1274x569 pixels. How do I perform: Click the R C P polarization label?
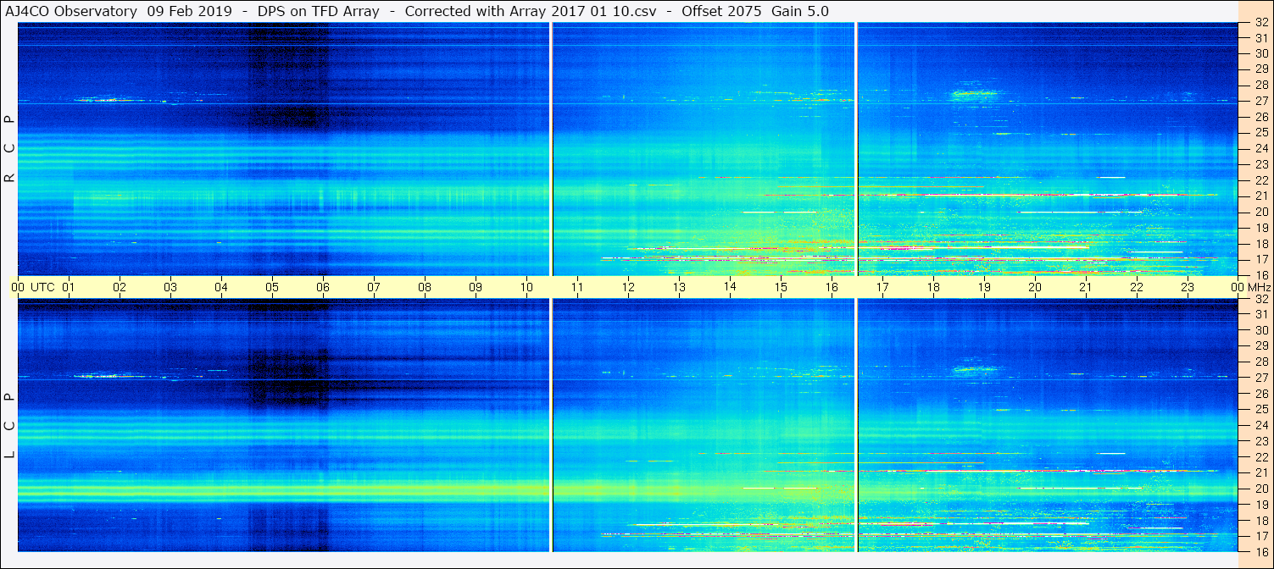9,148
